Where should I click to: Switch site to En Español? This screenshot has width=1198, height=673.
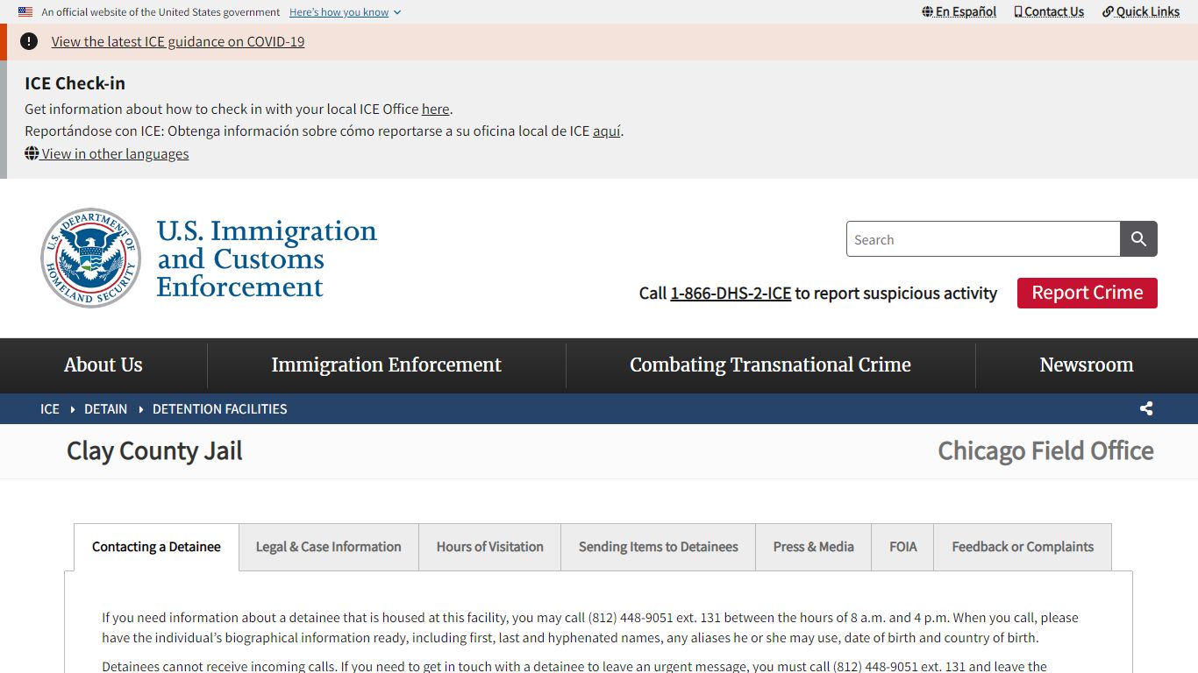click(959, 11)
